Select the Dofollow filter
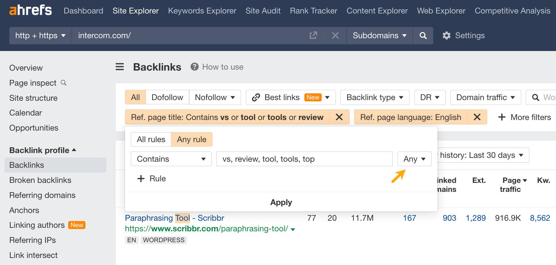This screenshot has width=556, height=265. point(167,97)
